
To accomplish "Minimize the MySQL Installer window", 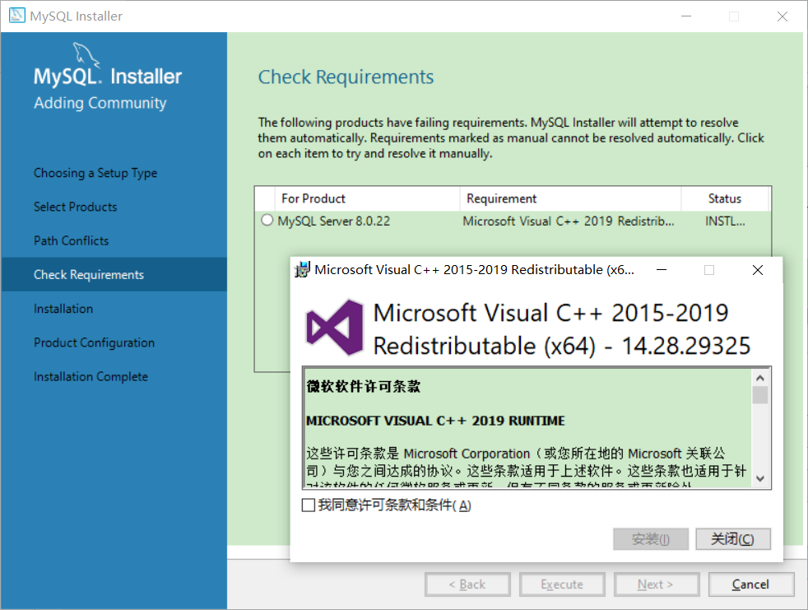I will [x=686, y=16].
